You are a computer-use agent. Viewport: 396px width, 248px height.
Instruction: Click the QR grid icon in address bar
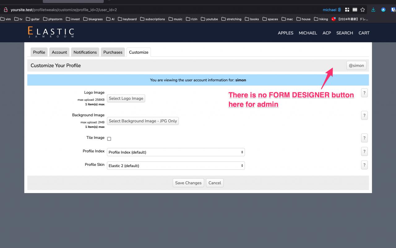(347, 10)
